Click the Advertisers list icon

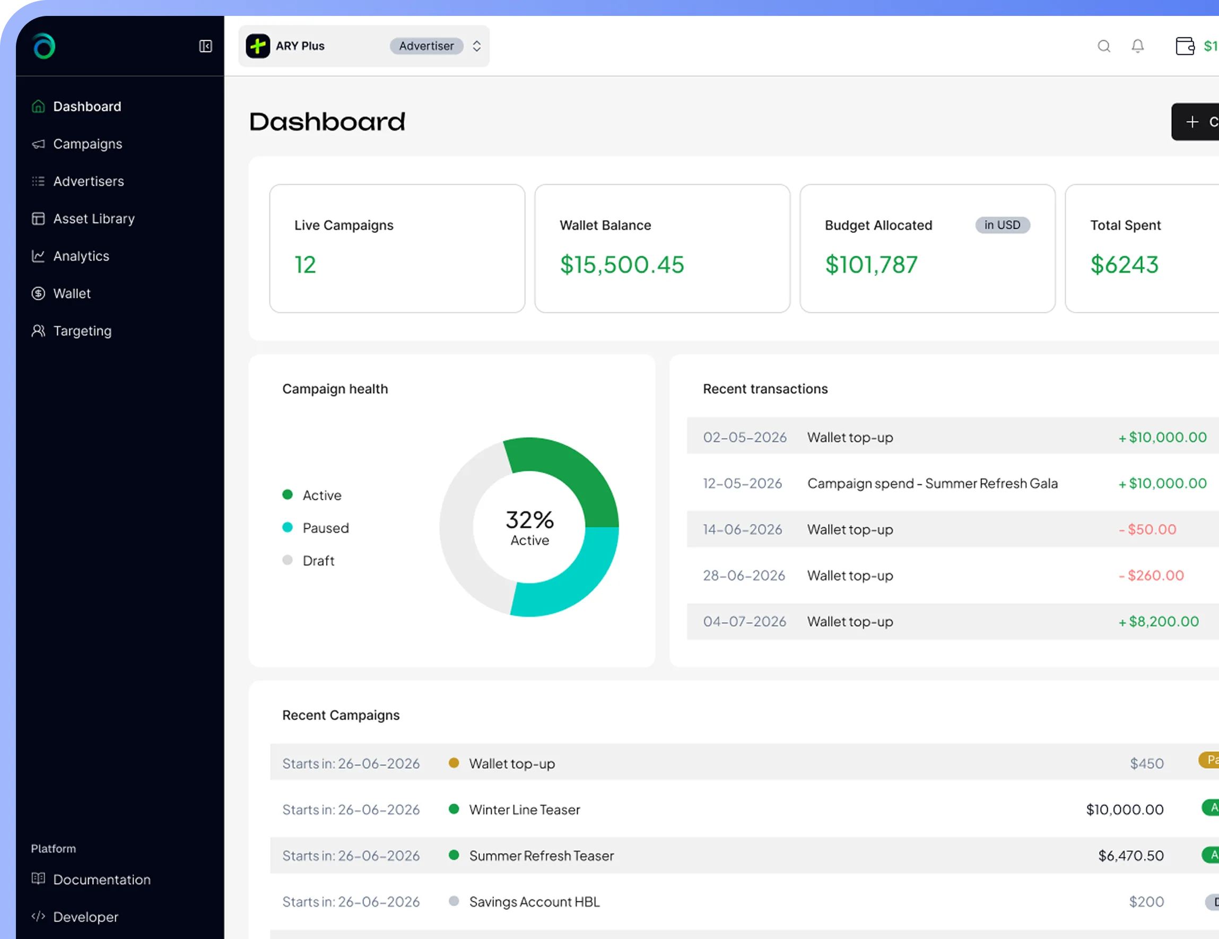[x=38, y=181]
